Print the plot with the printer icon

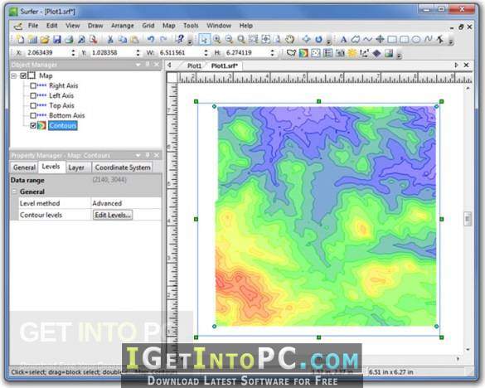click(70, 39)
